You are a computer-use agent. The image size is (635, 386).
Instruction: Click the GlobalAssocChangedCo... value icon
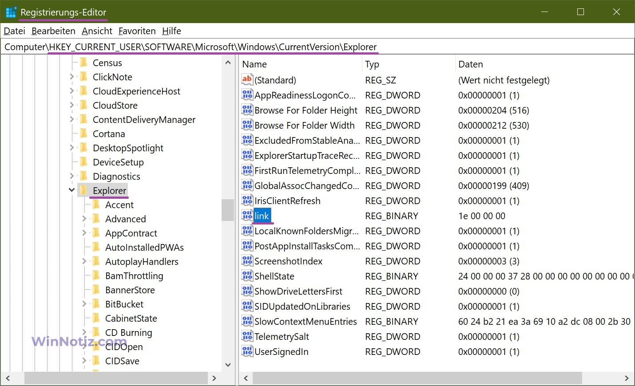click(x=247, y=185)
